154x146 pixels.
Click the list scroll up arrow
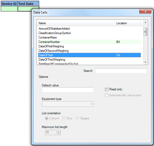click(x=145, y=22)
